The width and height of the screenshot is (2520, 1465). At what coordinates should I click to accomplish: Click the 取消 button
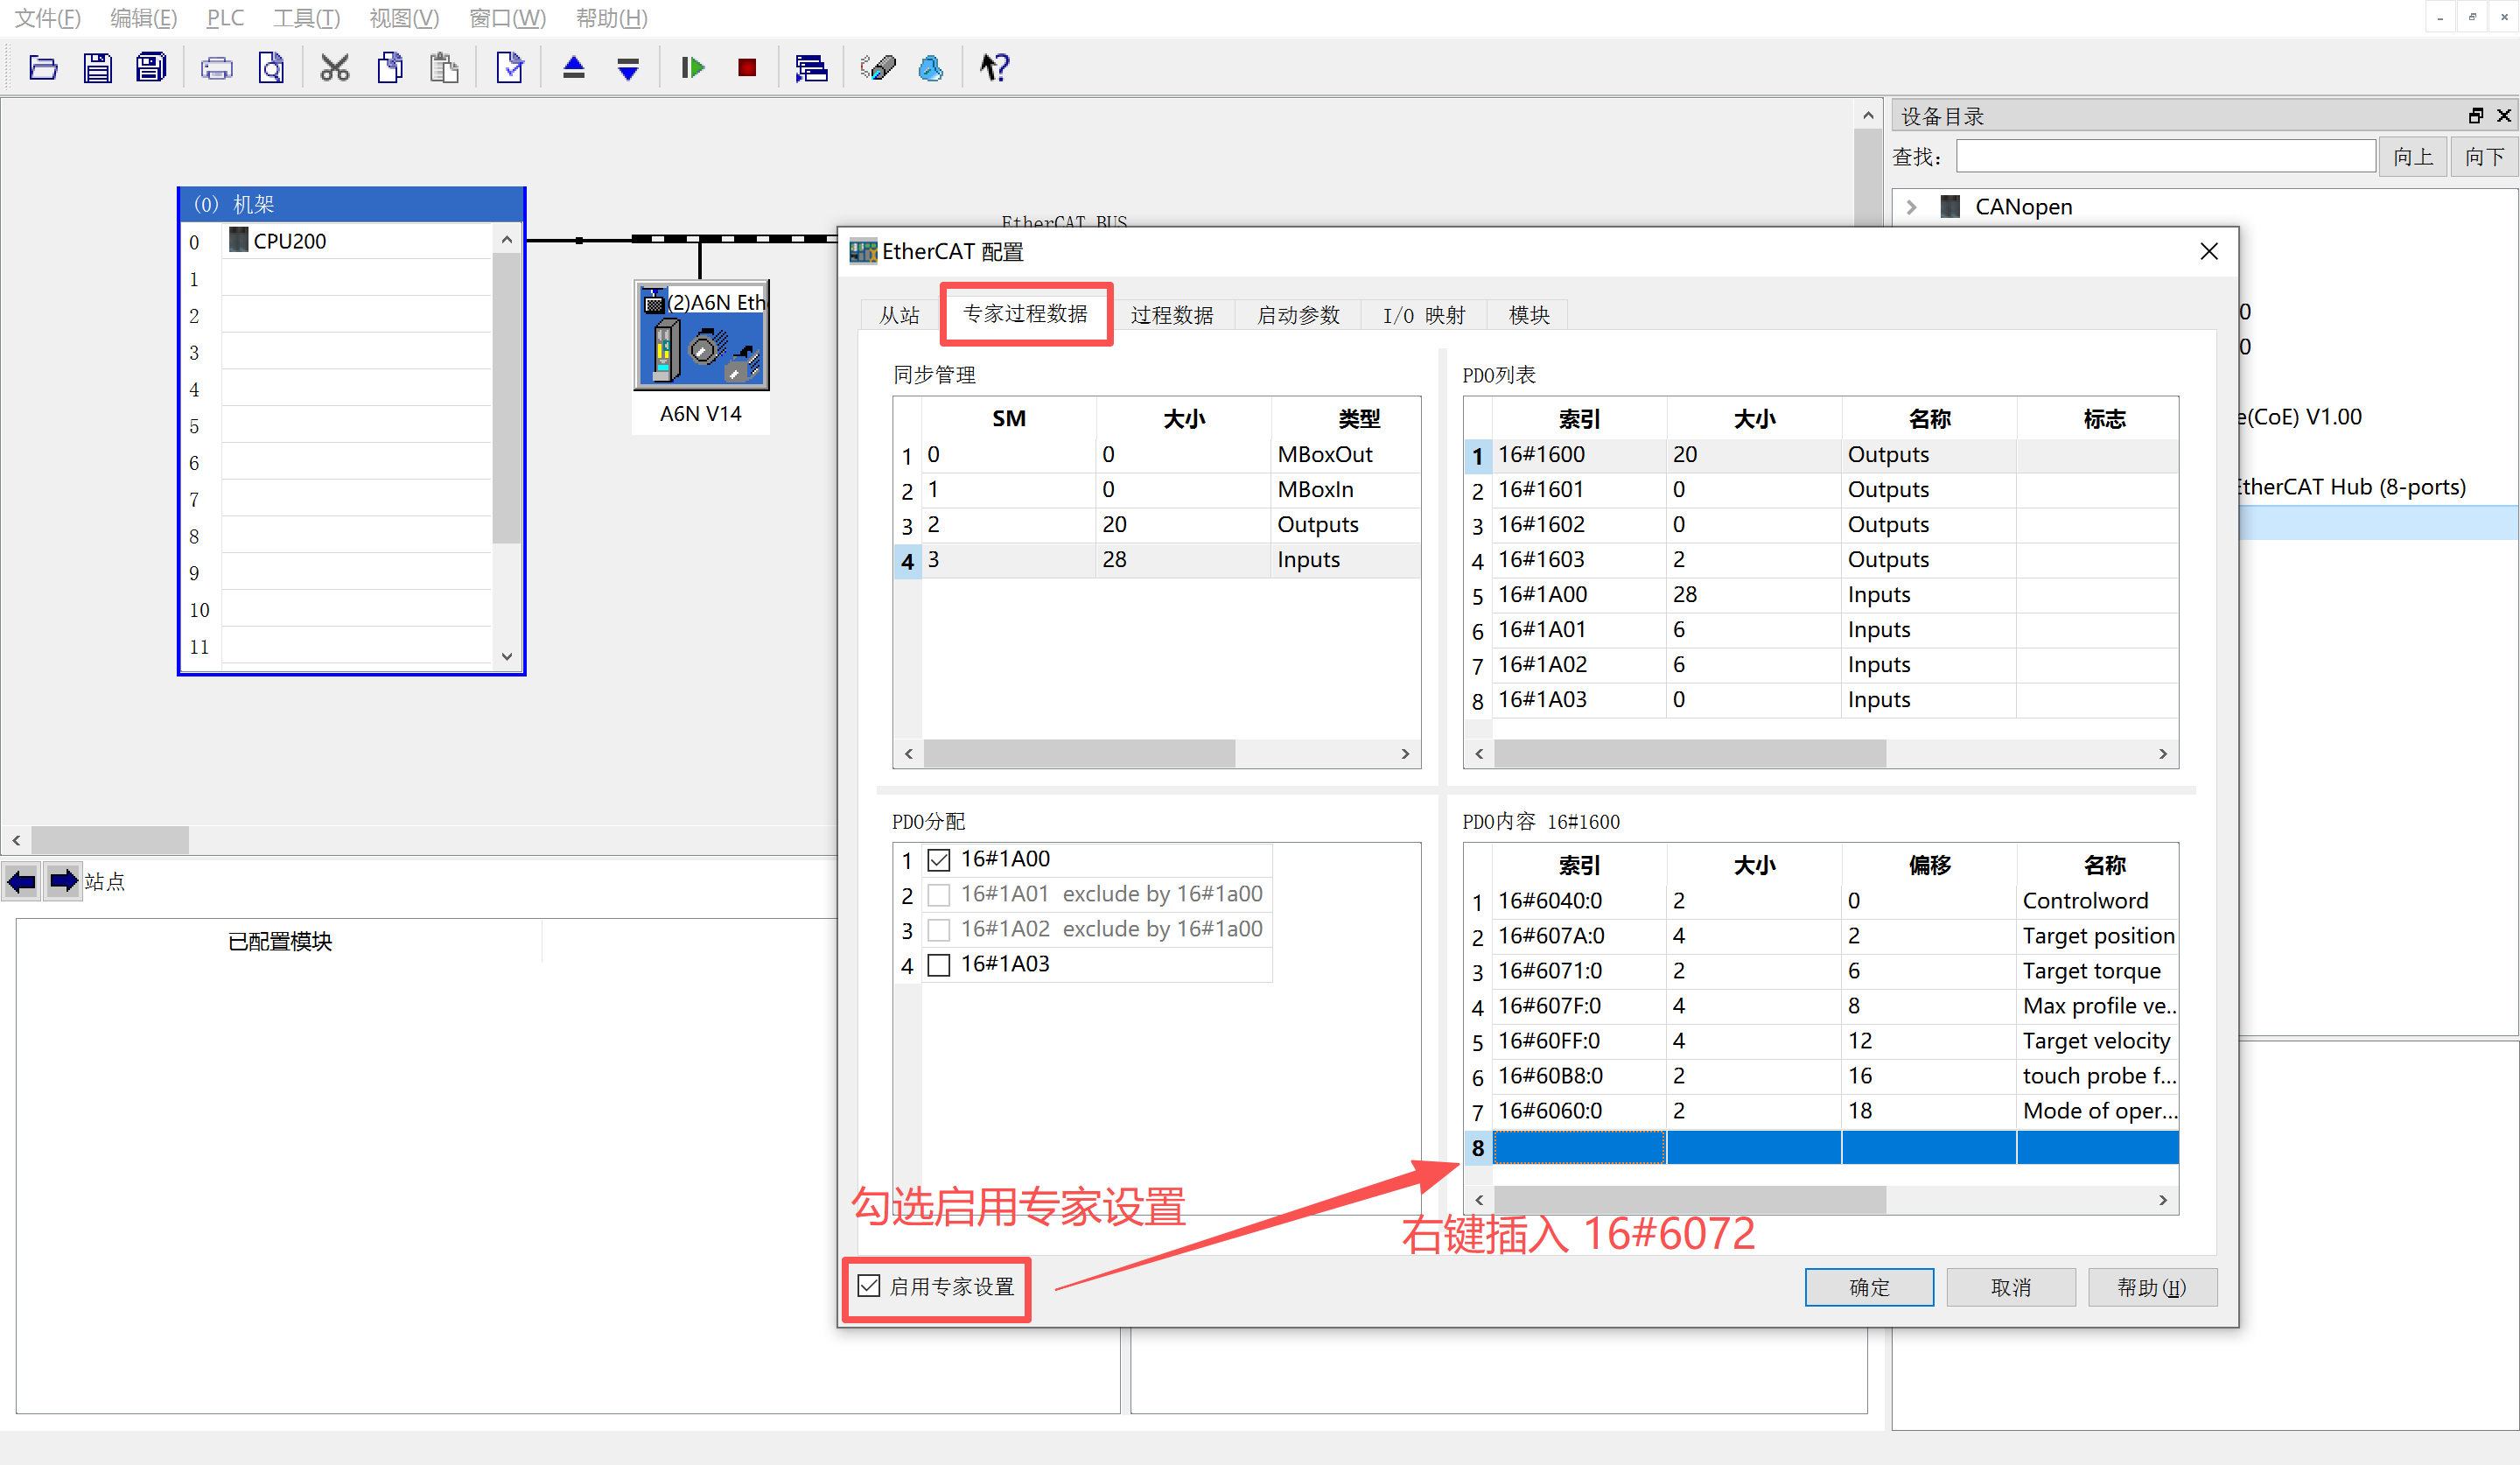[x=2011, y=1287]
